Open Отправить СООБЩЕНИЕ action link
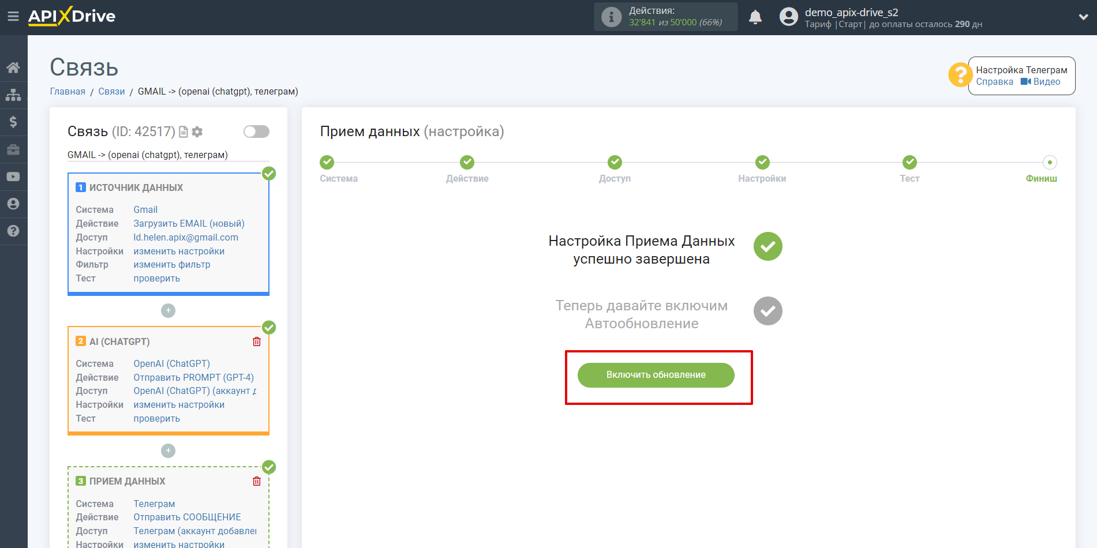1097x548 pixels. pyautogui.click(x=187, y=517)
